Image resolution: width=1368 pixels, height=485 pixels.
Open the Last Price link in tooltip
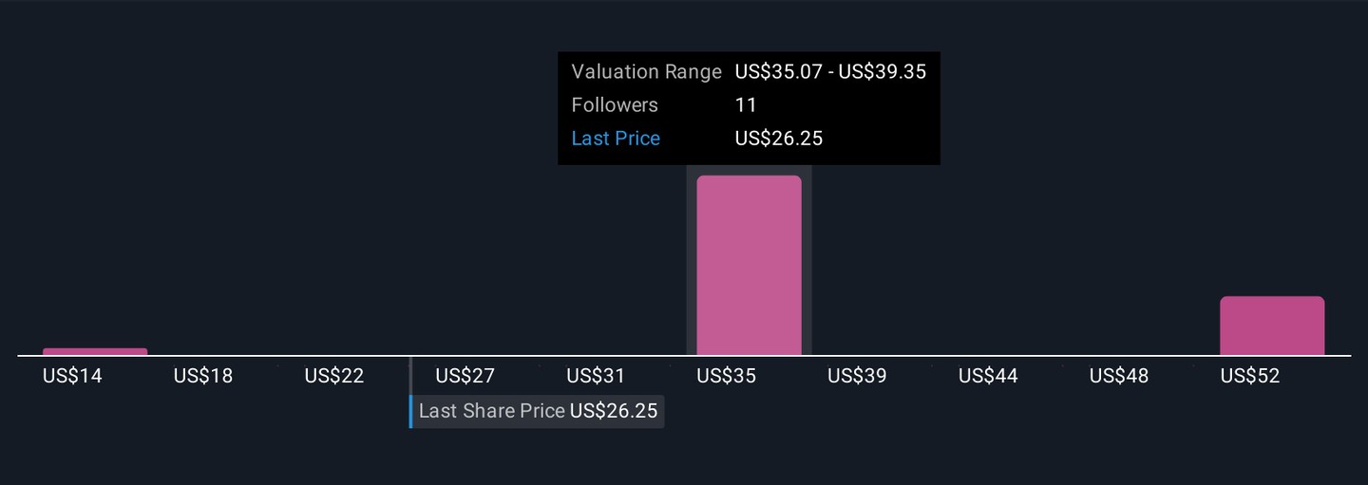click(x=616, y=139)
